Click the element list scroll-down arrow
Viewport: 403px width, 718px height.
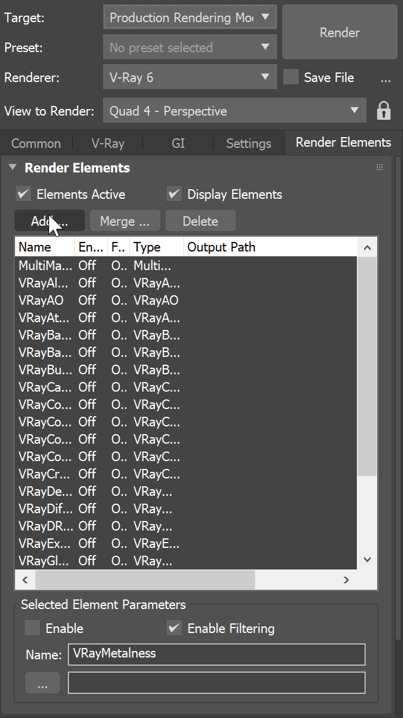point(367,559)
